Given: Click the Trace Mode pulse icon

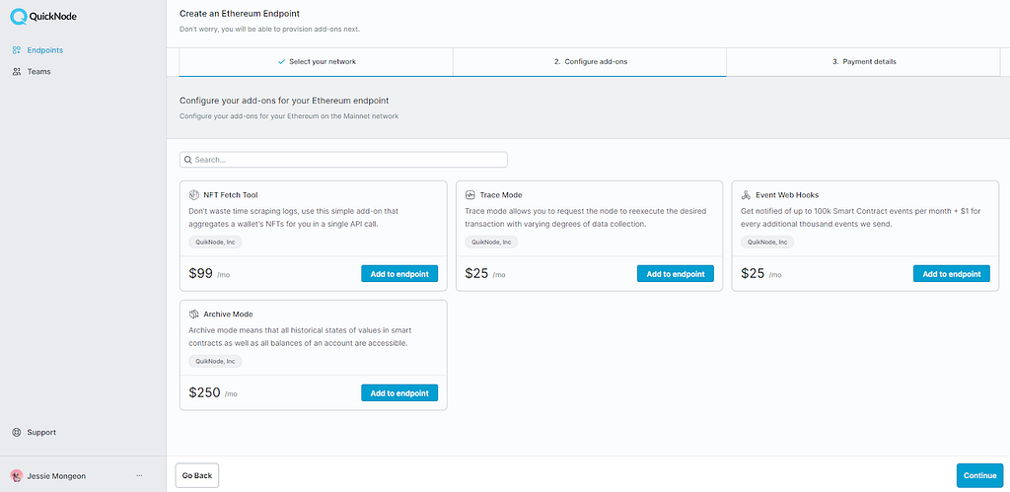Looking at the screenshot, I should click(469, 194).
